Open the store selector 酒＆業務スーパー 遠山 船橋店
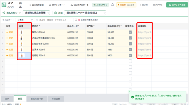 85,13
